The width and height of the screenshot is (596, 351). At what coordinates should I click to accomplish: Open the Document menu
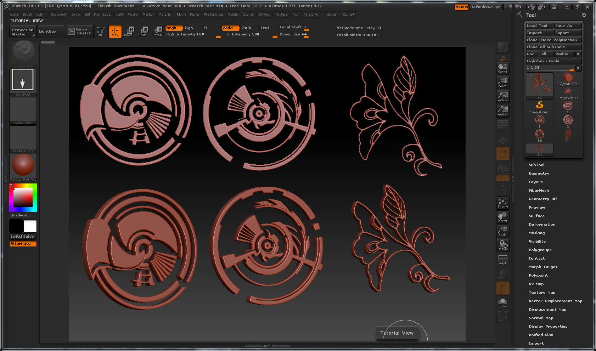click(x=58, y=15)
